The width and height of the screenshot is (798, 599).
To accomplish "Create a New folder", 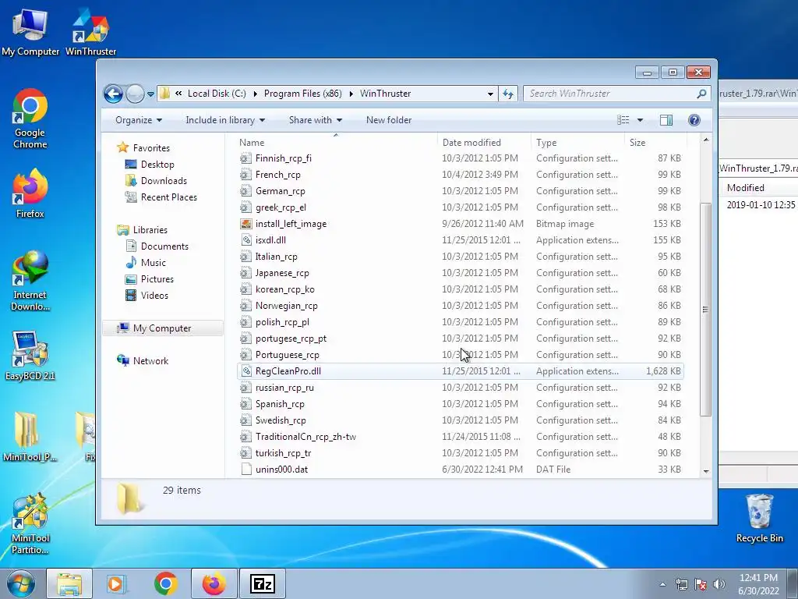I will point(389,120).
